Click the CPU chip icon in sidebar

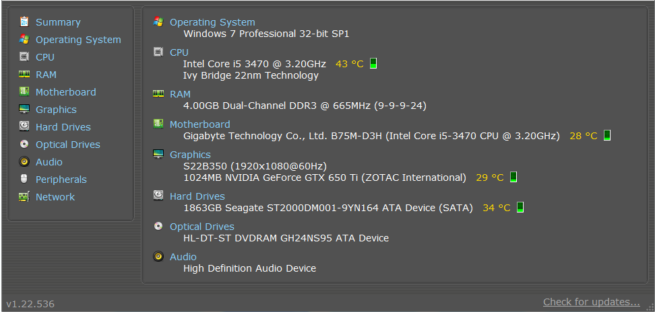[x=24, y=56]
